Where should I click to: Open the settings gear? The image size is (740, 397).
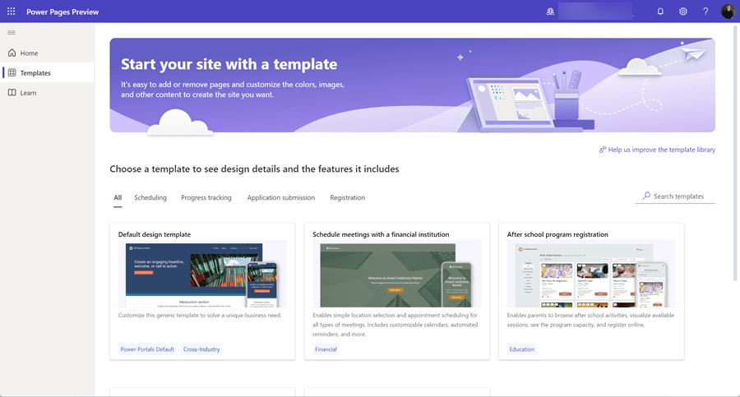683,12
